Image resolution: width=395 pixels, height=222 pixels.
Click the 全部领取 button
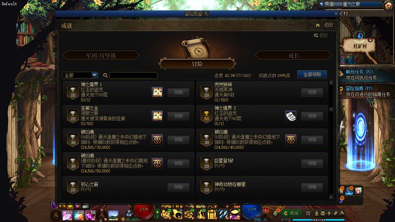tap(312, 74)
